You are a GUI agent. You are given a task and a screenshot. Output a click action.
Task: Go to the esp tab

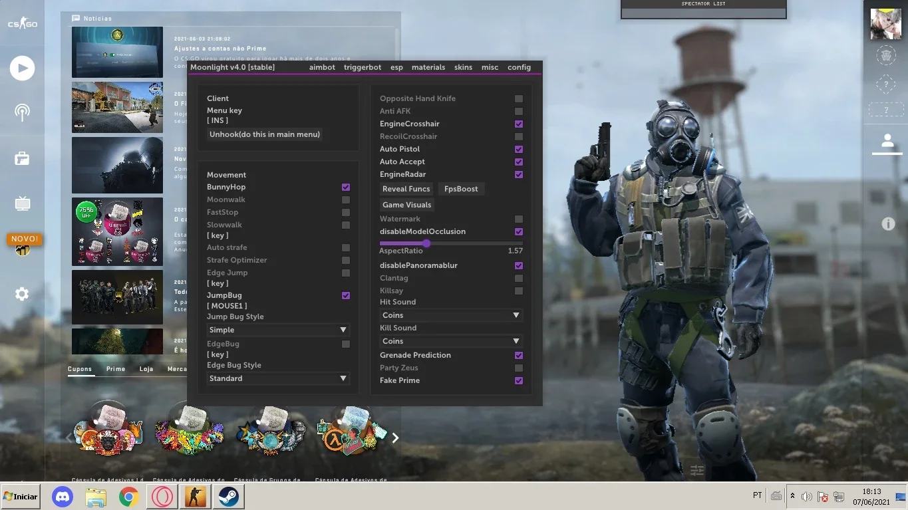click(396, 67)
